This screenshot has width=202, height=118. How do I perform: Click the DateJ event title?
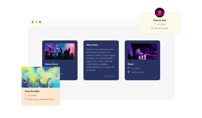[x=131, y=64]
